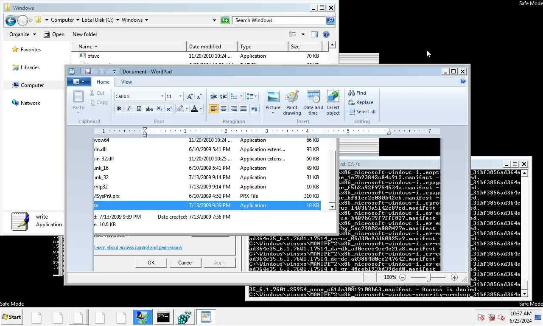The width and height of the screenshot is (543, 326).
Task: Click the right indent marker on ruler
Action: [x=389, y=132]
